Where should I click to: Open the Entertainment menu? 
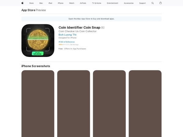(x=113, y=3)
